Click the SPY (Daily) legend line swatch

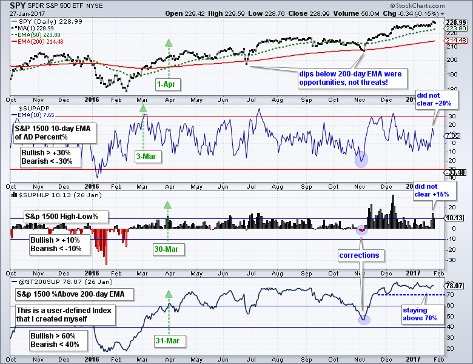tap(14, 22)
